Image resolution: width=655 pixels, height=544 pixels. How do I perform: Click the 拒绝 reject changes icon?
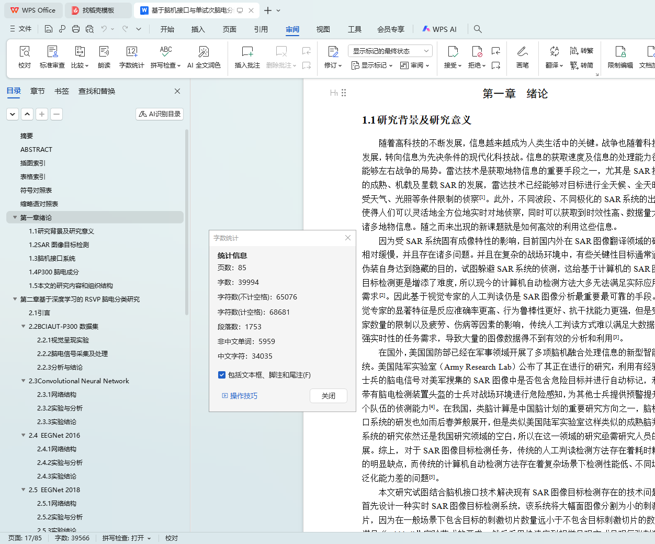(x=477, y=51)
